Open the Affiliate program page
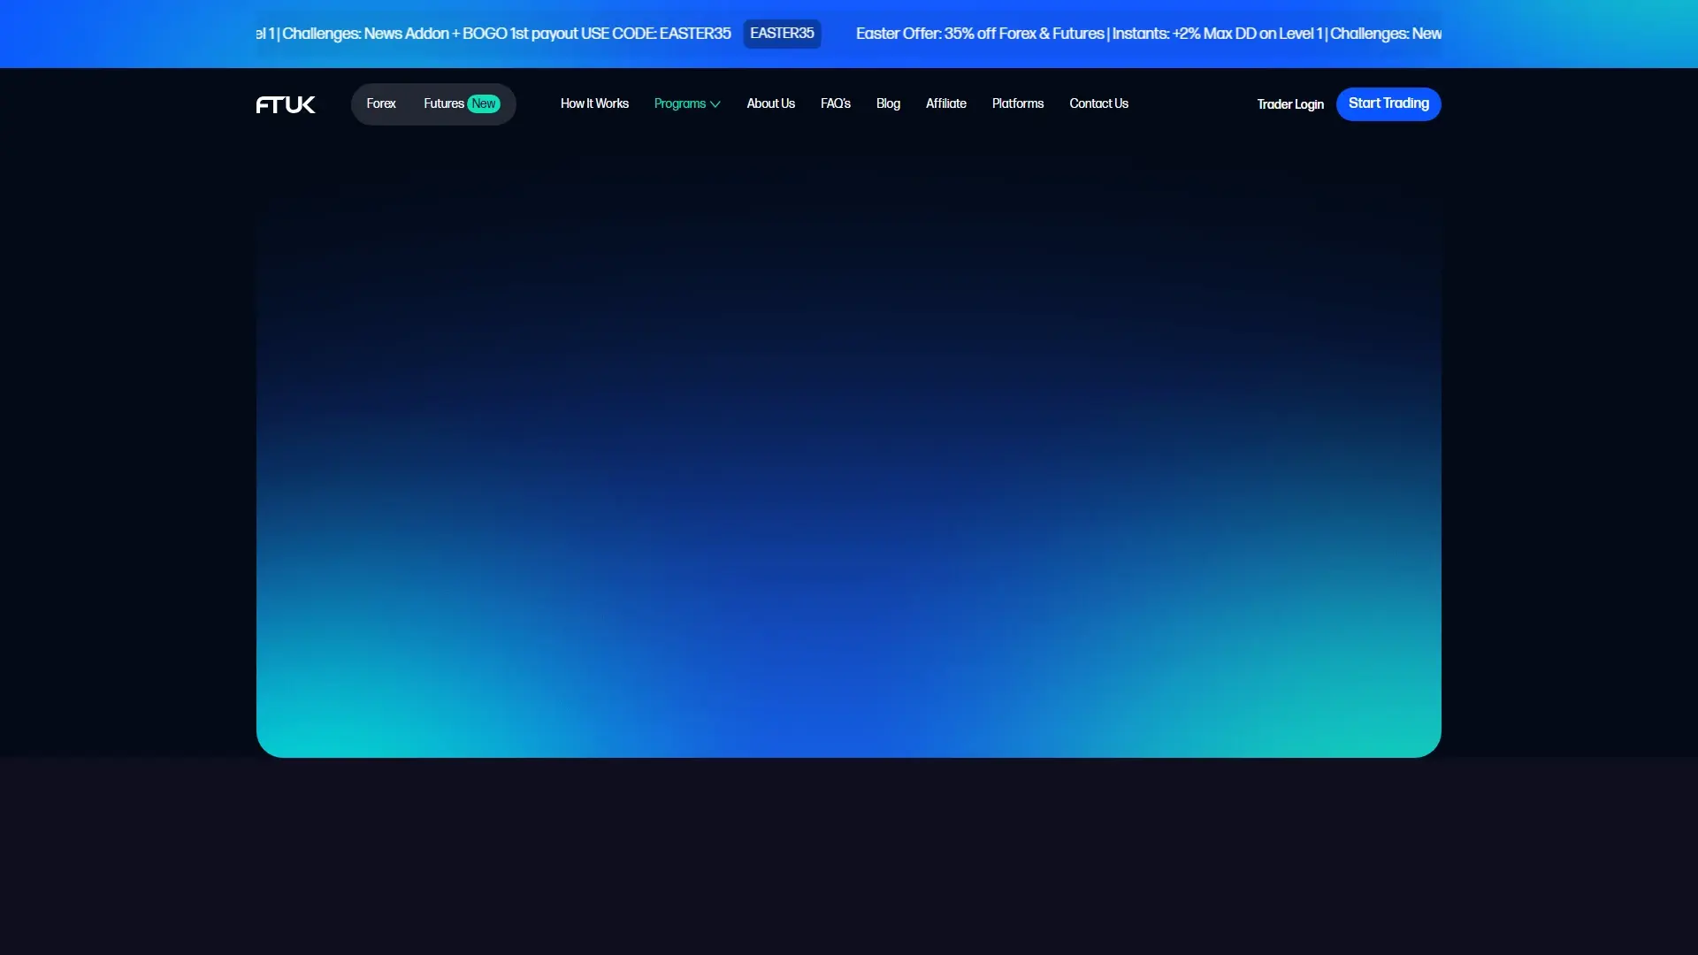 (945, 103)
